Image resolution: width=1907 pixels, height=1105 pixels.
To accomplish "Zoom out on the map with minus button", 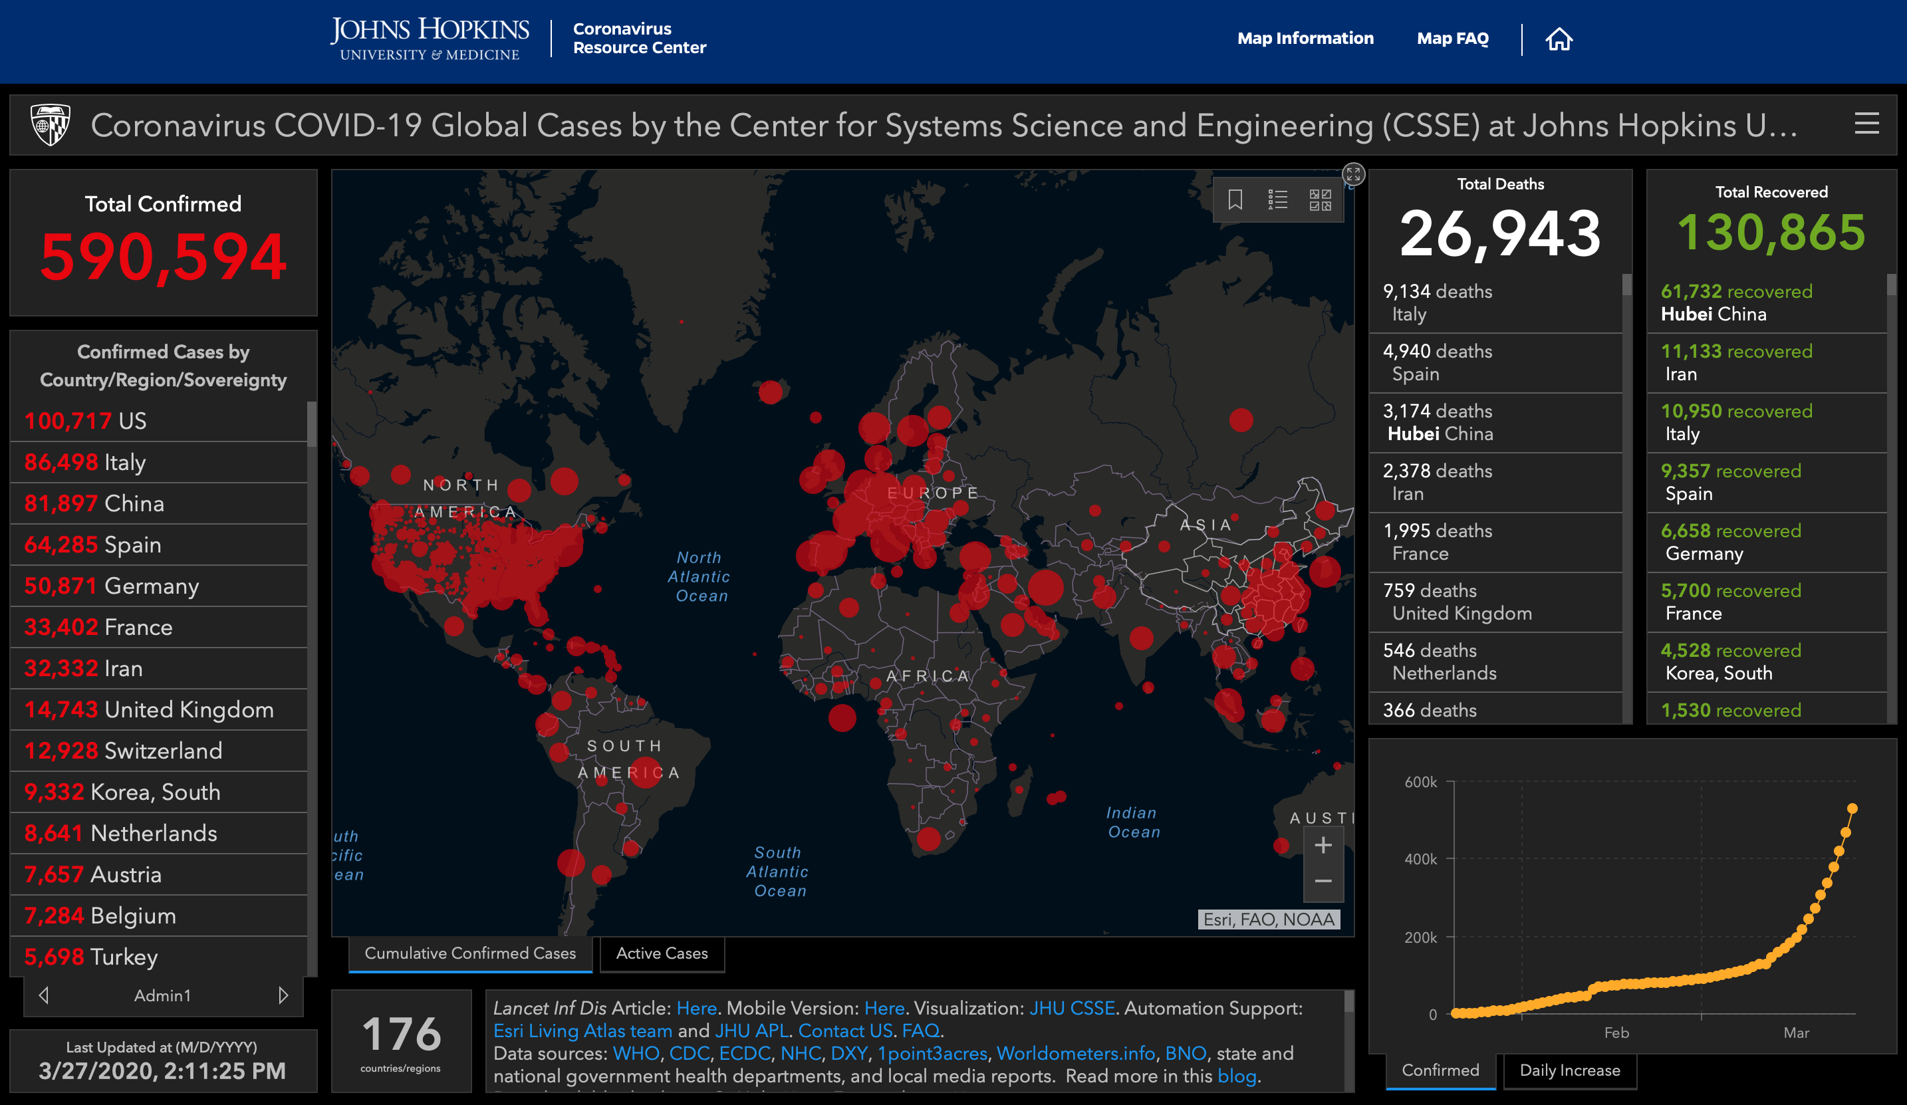I will (x=1323, y=881).
